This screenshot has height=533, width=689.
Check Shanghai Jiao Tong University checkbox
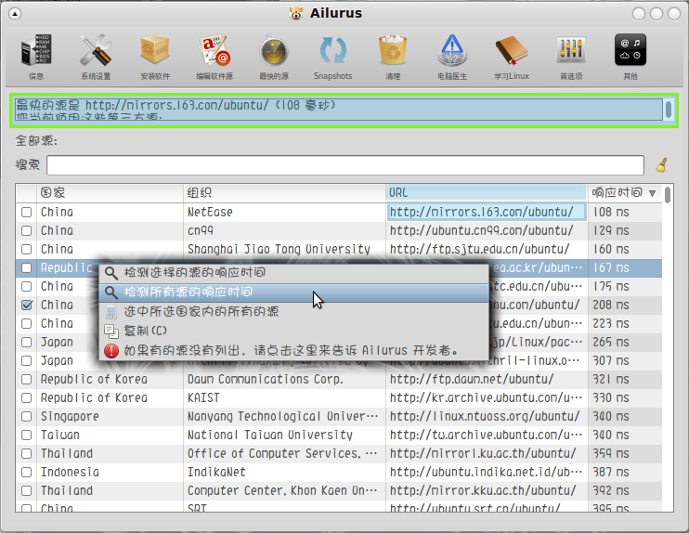coord(26,249)
